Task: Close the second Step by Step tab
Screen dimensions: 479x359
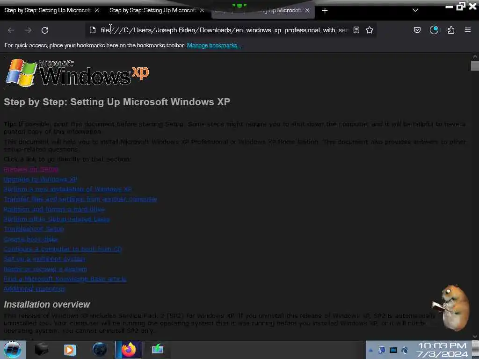Action: [x=202, y=10]
